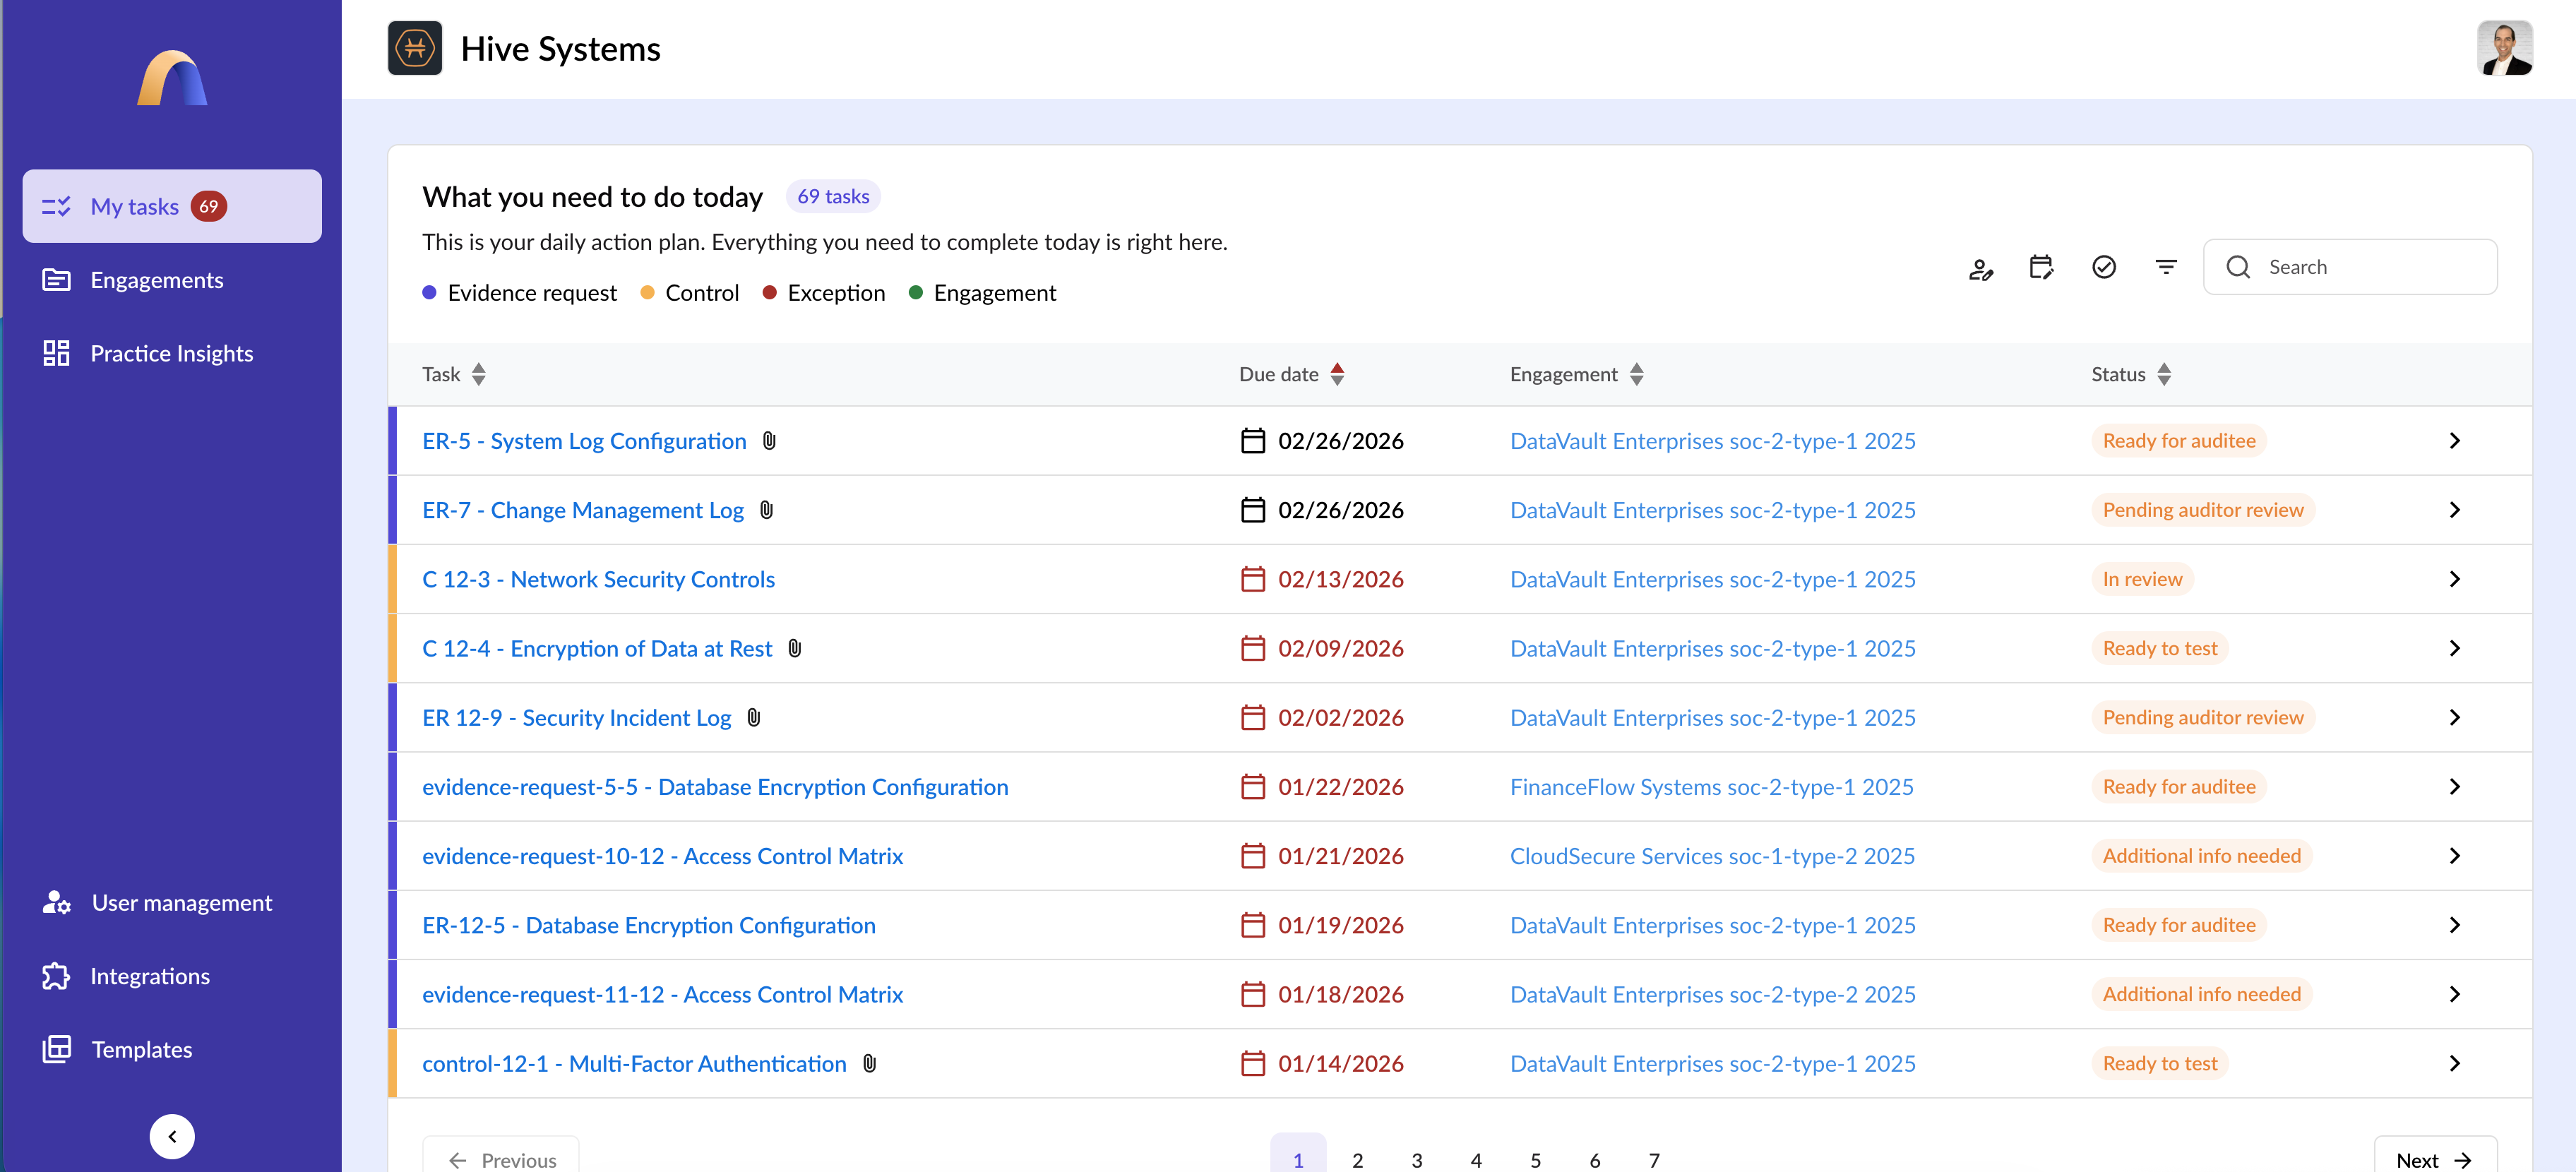Viewport: 2576px width, 1172px height.
Task: Click calendar icon beside 02/13/2026 due date
Action: [x=1252, y=580]
